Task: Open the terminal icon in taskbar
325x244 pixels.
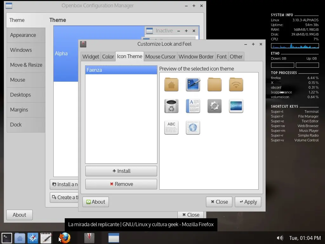Action: pyautogui.click(x=7, y=238)
